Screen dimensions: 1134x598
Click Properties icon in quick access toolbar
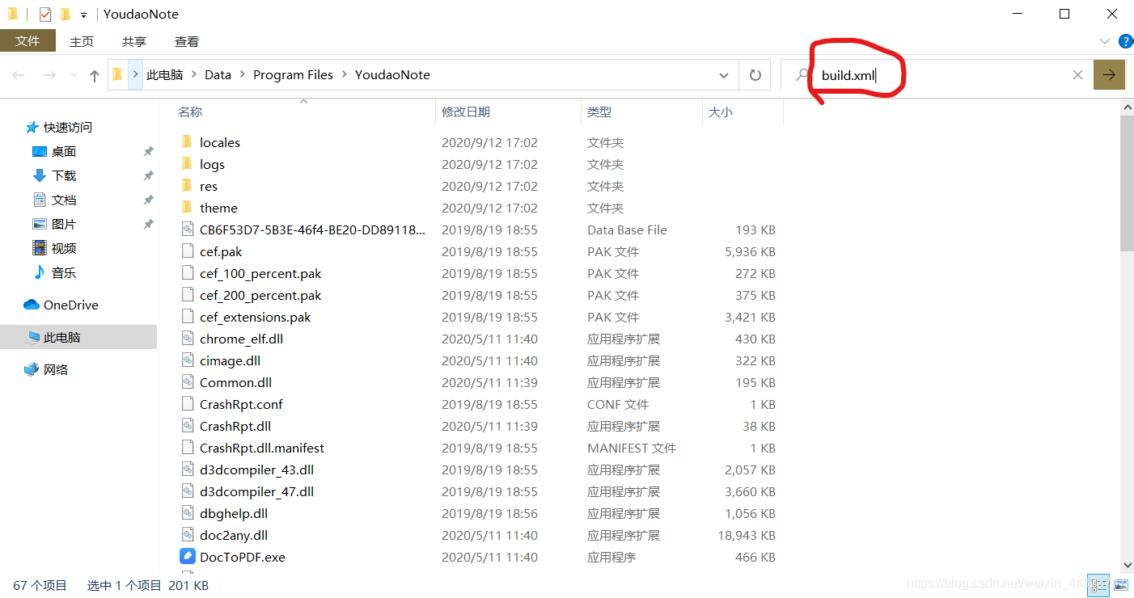(x=45, y=15)
